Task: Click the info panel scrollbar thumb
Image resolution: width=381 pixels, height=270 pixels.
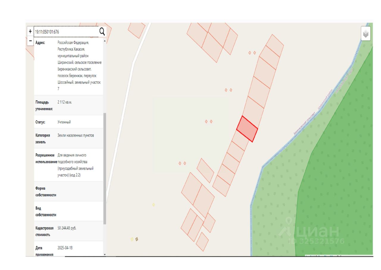Action: 104,168
